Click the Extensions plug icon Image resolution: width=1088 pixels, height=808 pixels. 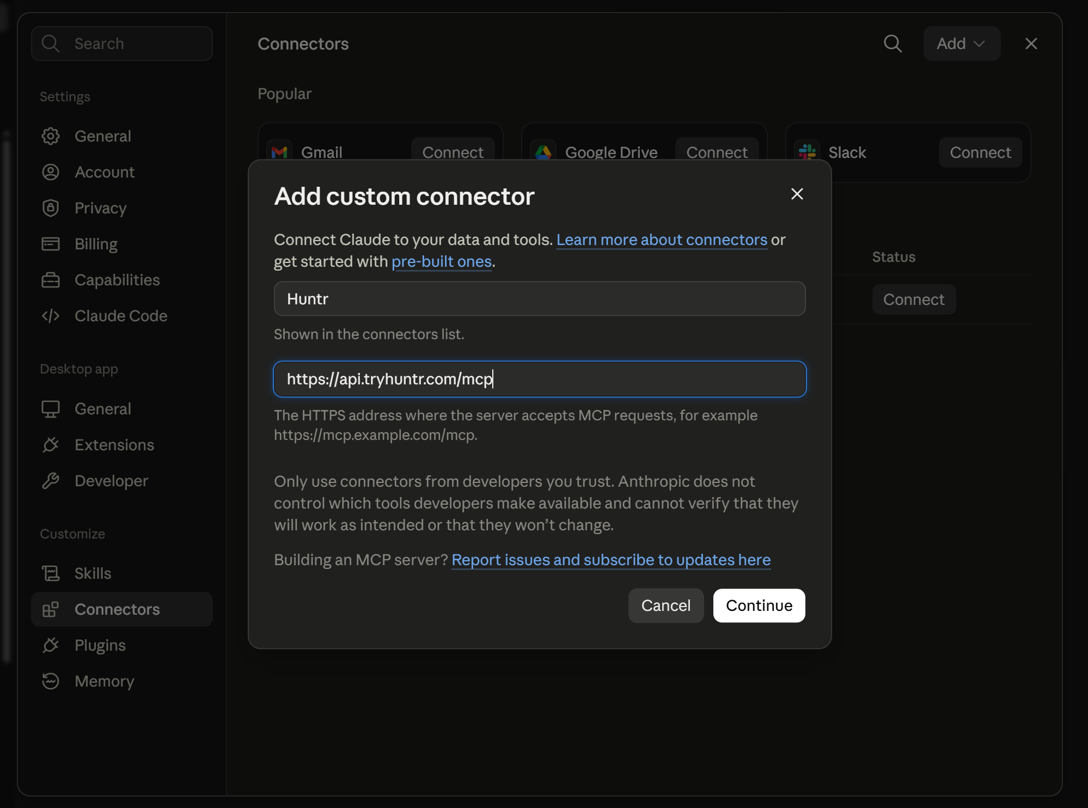[x=51, y=445]
